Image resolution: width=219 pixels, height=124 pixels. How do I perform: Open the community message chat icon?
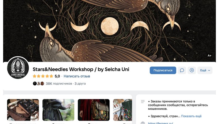tap(182, 70)
